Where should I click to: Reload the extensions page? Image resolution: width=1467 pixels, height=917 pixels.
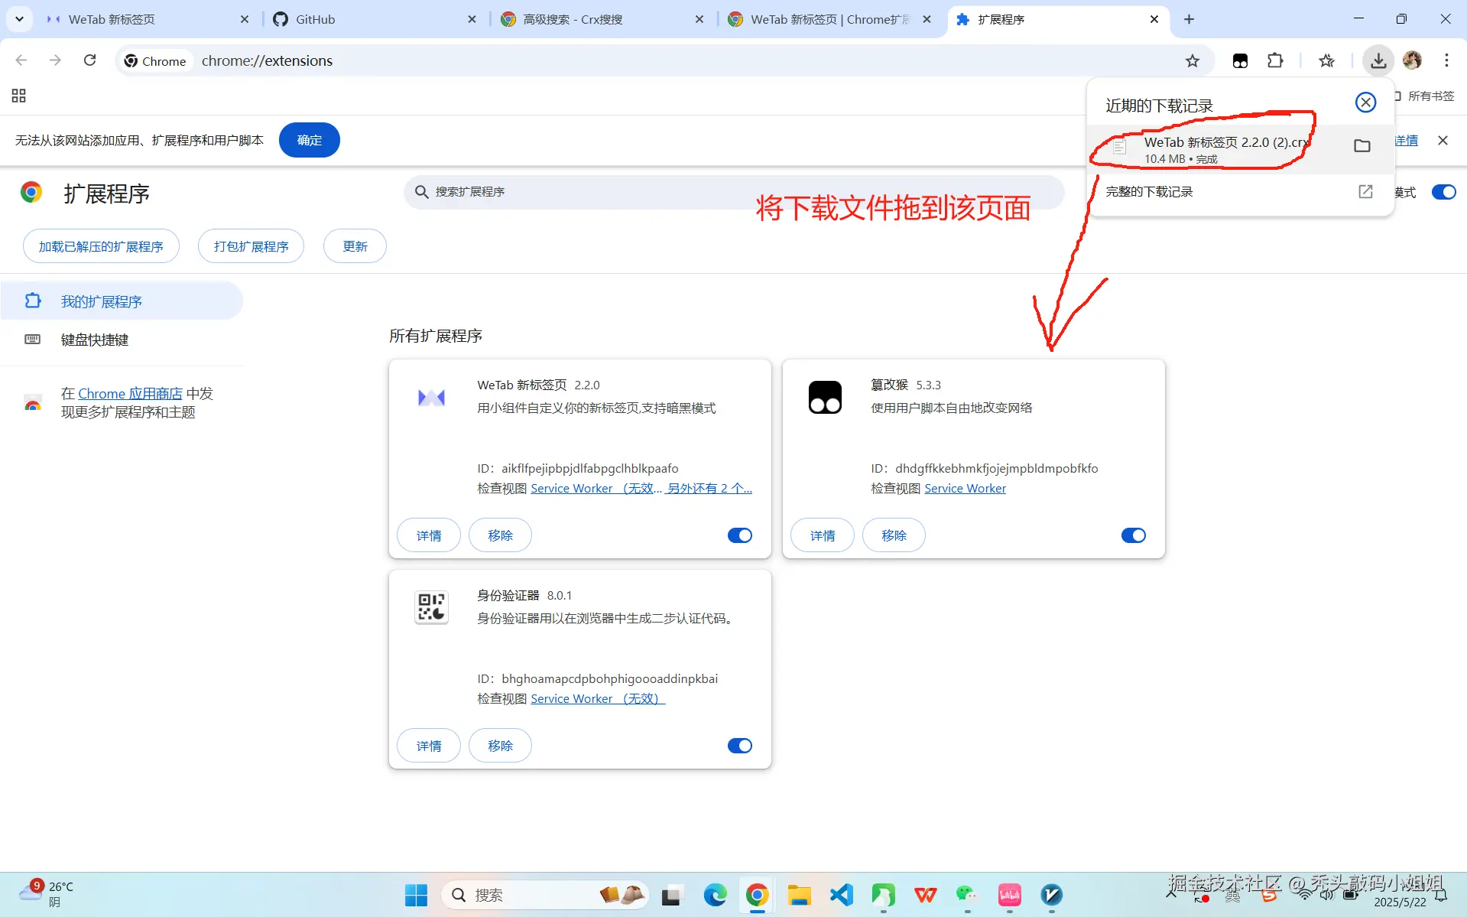coord(90,60)
